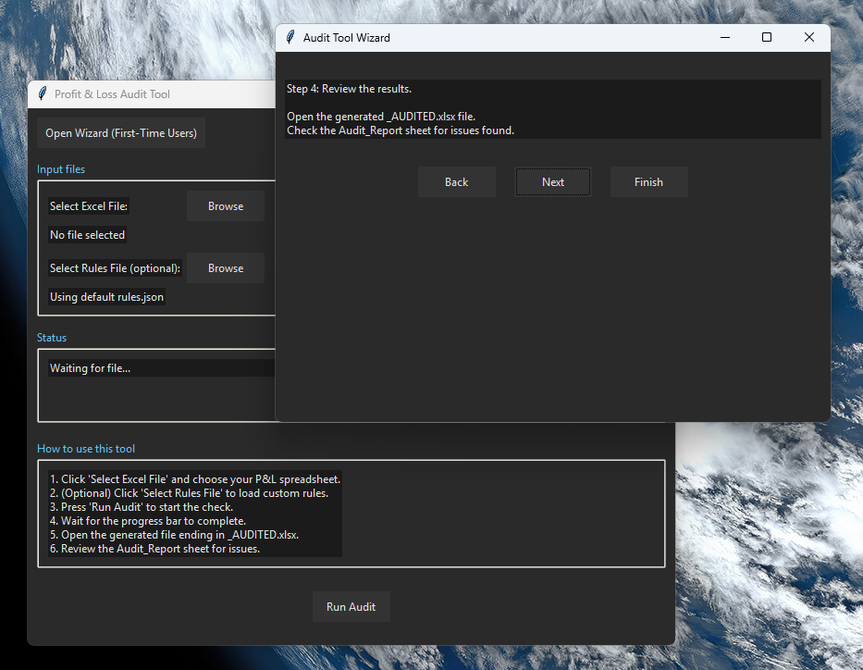
Task: Click instruction 3 'Press Run Audit' line
Action: [x=142, y=507]
